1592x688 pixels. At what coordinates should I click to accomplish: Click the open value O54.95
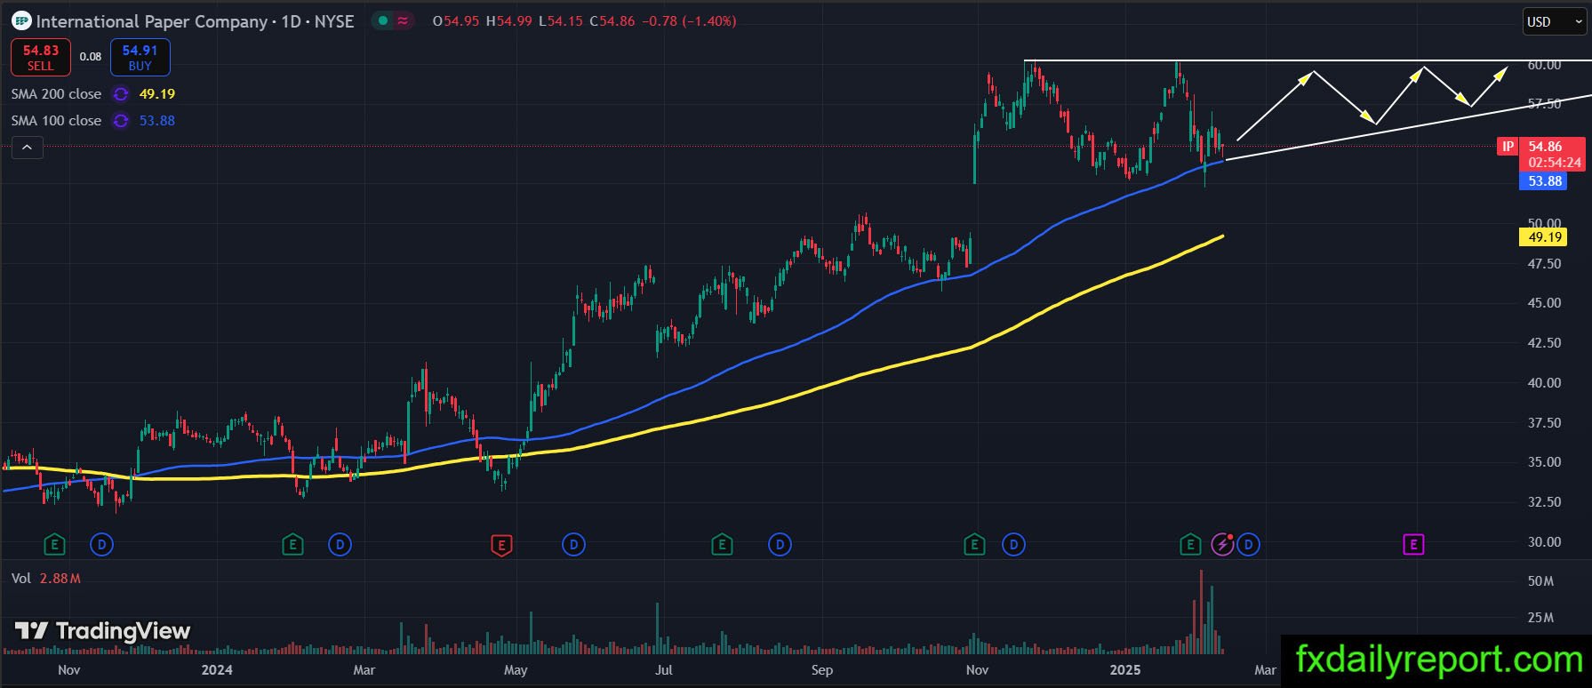point(457,21)
